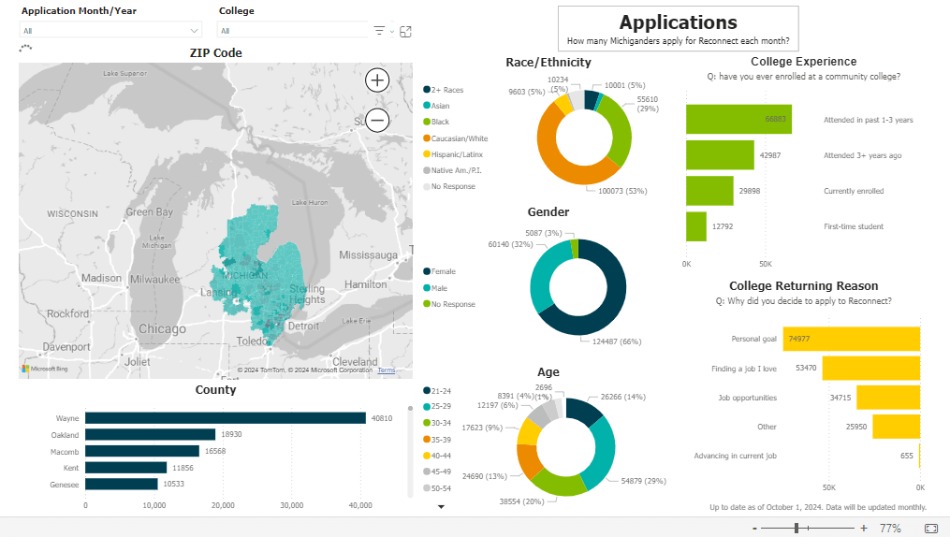
Task: Adjust the zoom level slider
Action: click(797, 529)
